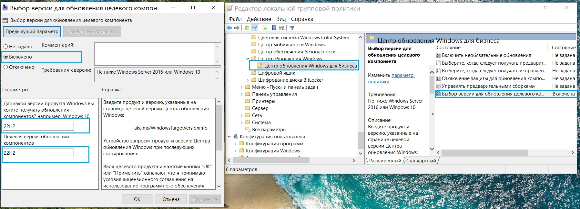The height and width of the screenshot is (209, 580).
Task: Click the Forward arrow in policy editor toolbar
Action: tap(237, 28)
